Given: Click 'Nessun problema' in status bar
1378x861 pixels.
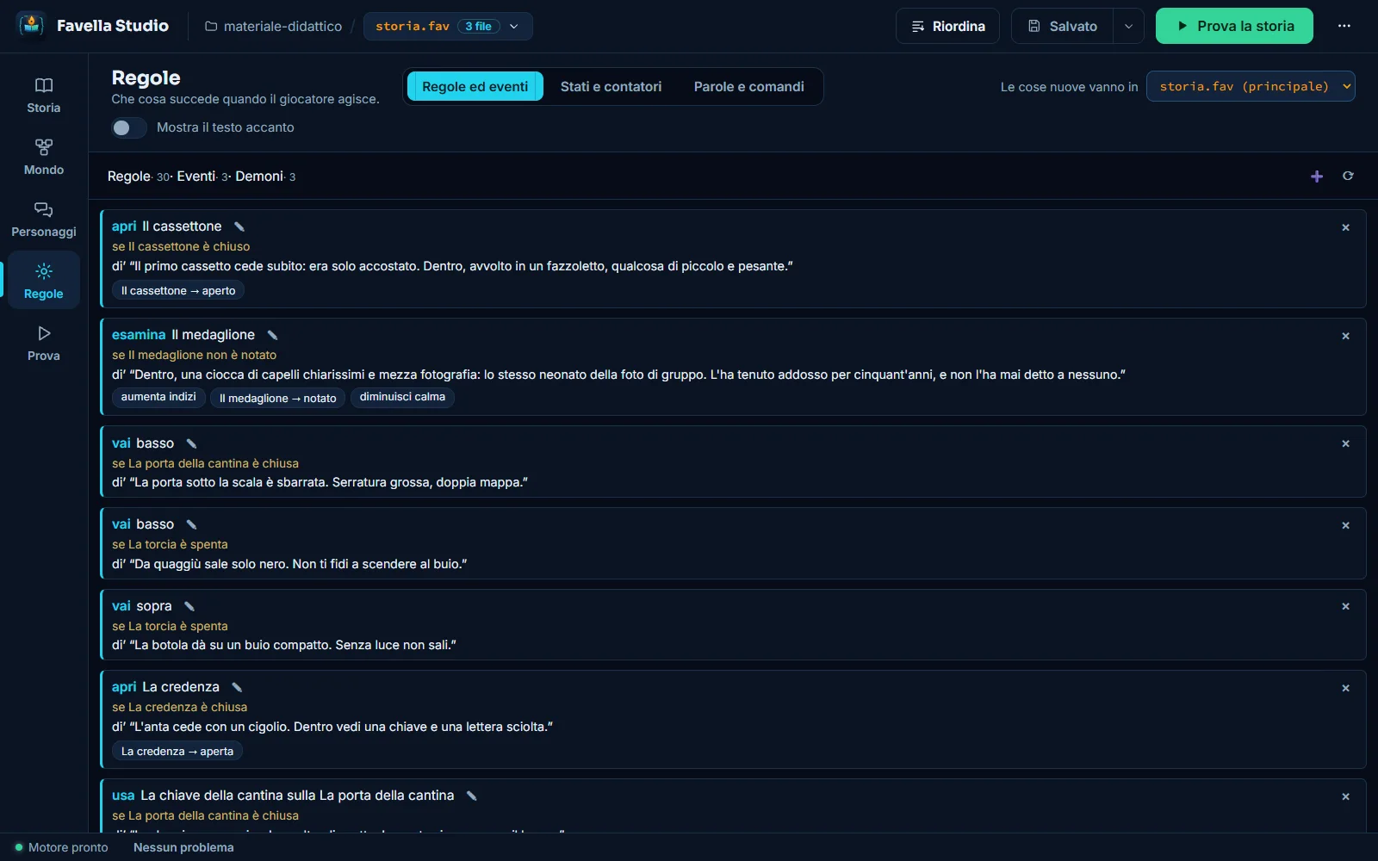Looking at the screenshot, I should coord(183,847).
